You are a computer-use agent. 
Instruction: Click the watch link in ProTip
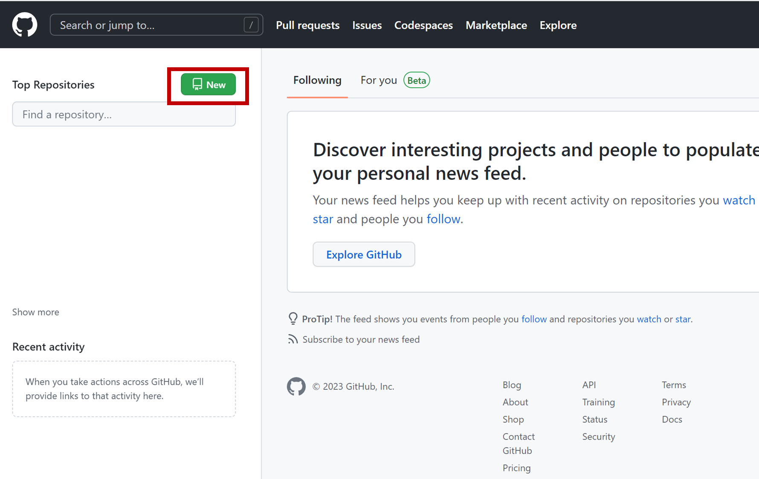tap(649, 319)
